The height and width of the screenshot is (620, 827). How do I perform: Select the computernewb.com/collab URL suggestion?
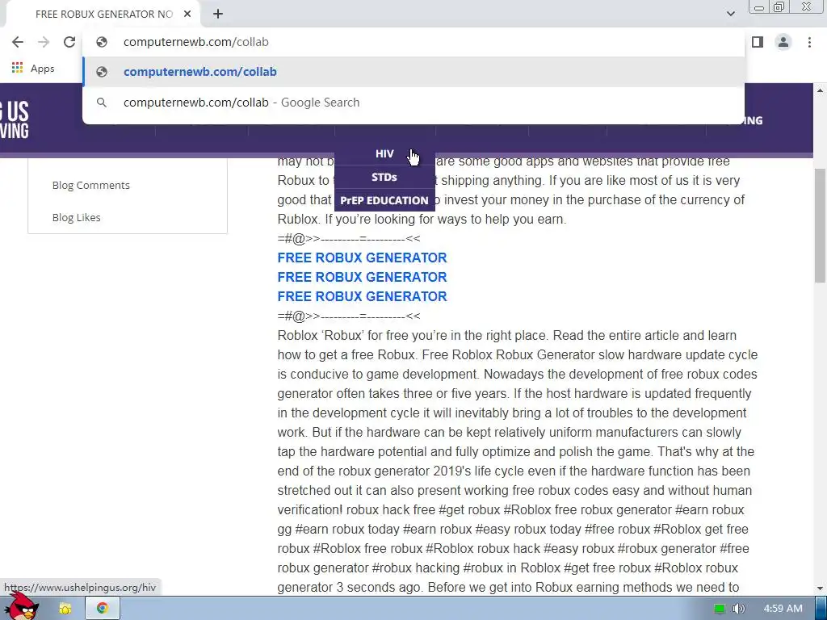pyautogui.click(x=413, y=72)
